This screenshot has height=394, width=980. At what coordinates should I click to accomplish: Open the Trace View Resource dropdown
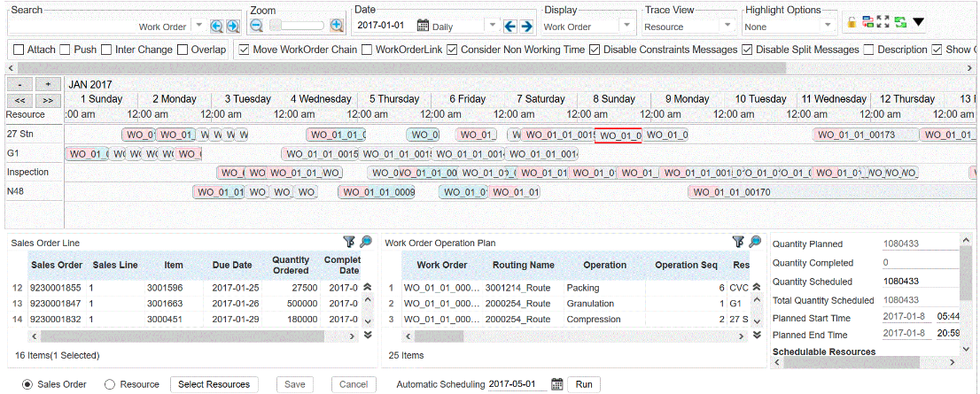point(727,26)
